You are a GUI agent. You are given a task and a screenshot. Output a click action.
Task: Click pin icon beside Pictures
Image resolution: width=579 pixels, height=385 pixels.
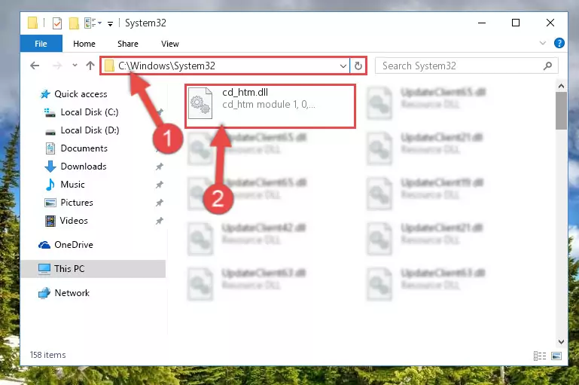[159, 203]
